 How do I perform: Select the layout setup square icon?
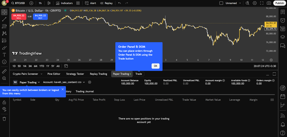221,3
